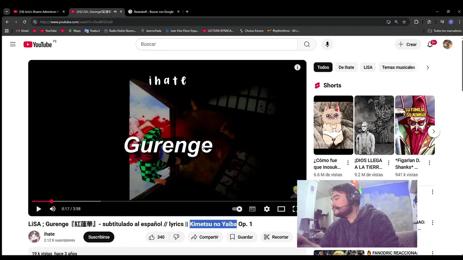Image resolution: width=463 pixels, height=260 pixels.
Task: Open the ihate channel name link
Action: [x=49, y=234]
